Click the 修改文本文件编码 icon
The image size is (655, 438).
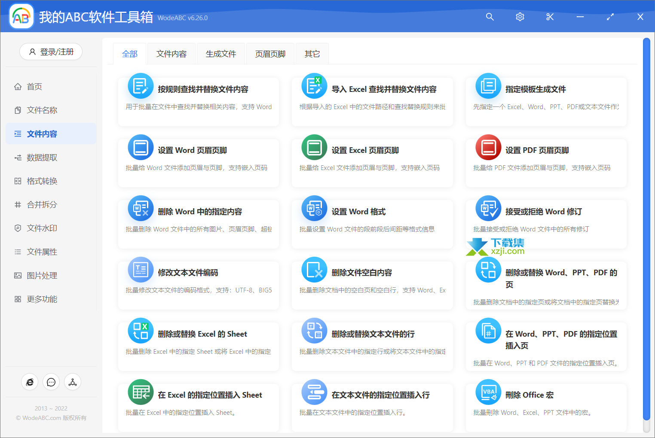coord(141,270)
